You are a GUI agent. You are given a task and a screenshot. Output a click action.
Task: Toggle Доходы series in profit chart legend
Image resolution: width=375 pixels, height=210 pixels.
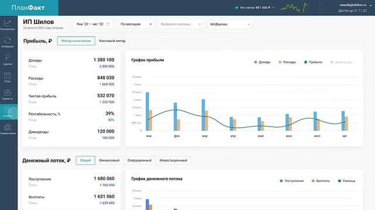tap(262, 62)
